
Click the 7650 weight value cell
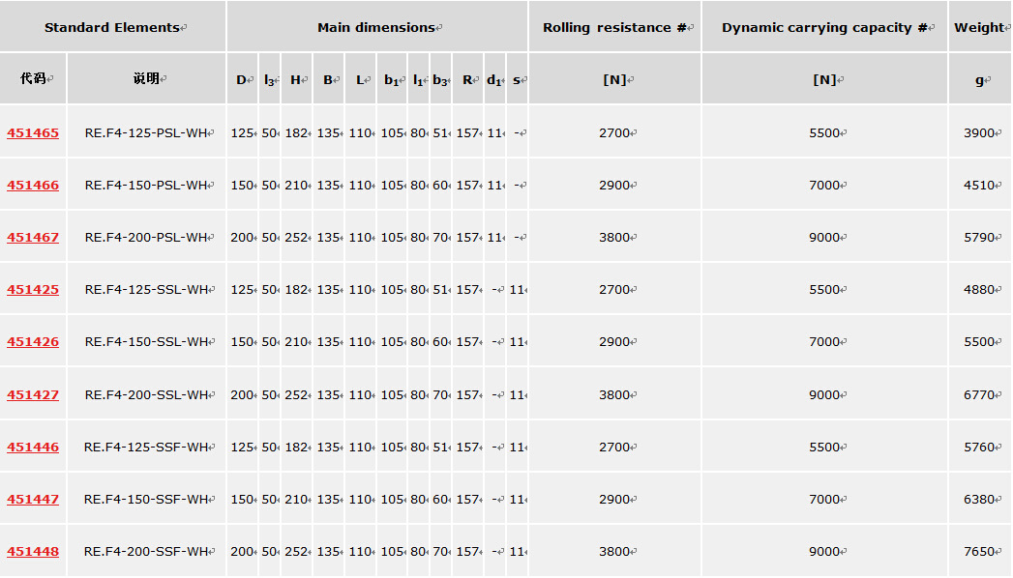coord(979,552)
